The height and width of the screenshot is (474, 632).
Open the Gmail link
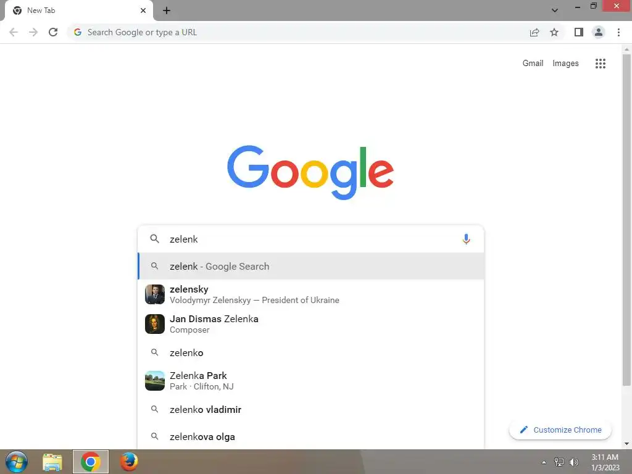tap(533, 64)
